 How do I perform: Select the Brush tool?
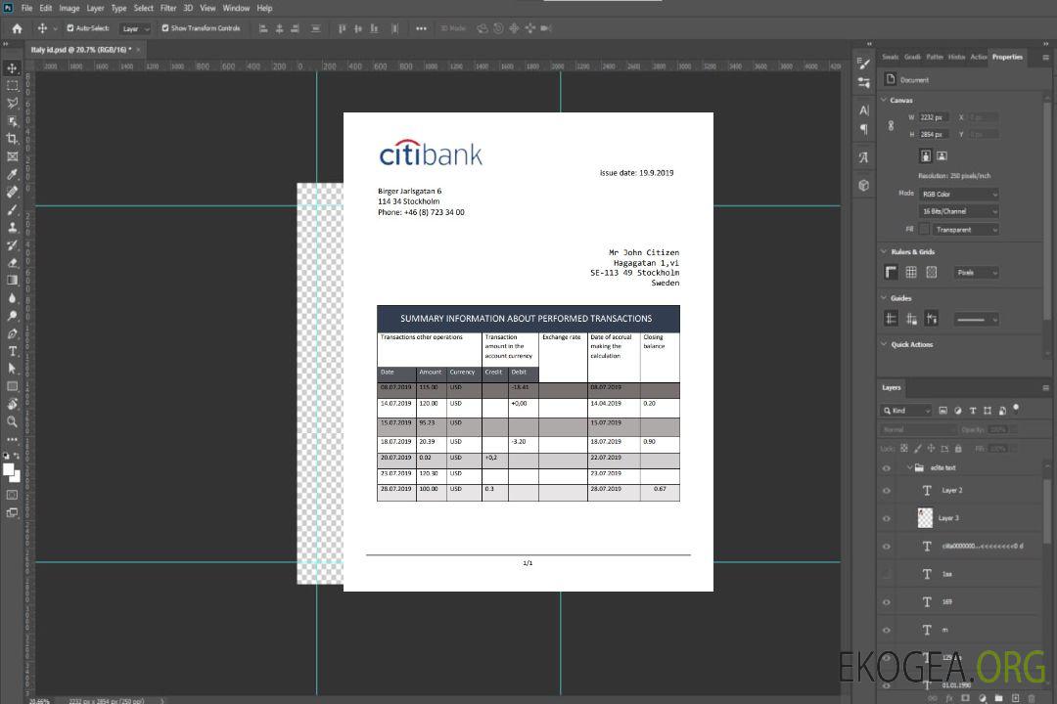pos(12,209)
